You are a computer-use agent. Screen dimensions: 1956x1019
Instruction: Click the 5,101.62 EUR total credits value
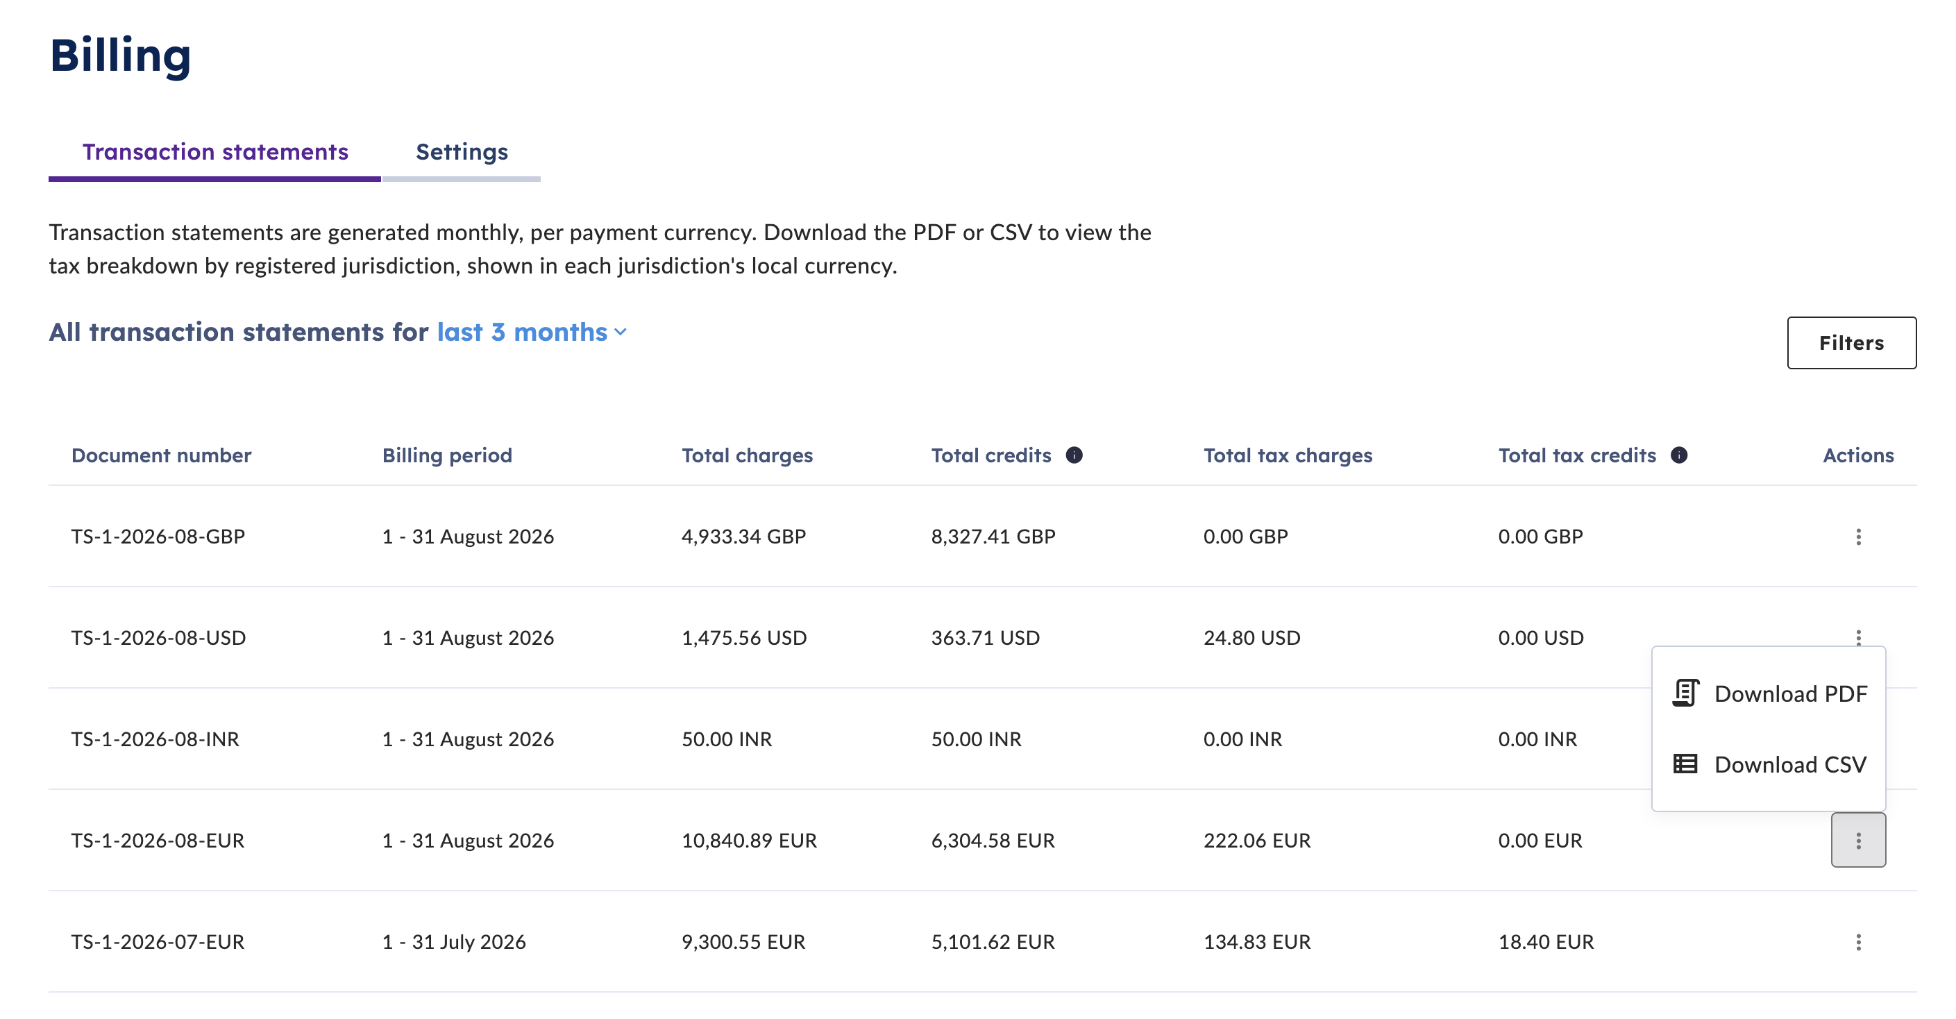coord(993,943)
